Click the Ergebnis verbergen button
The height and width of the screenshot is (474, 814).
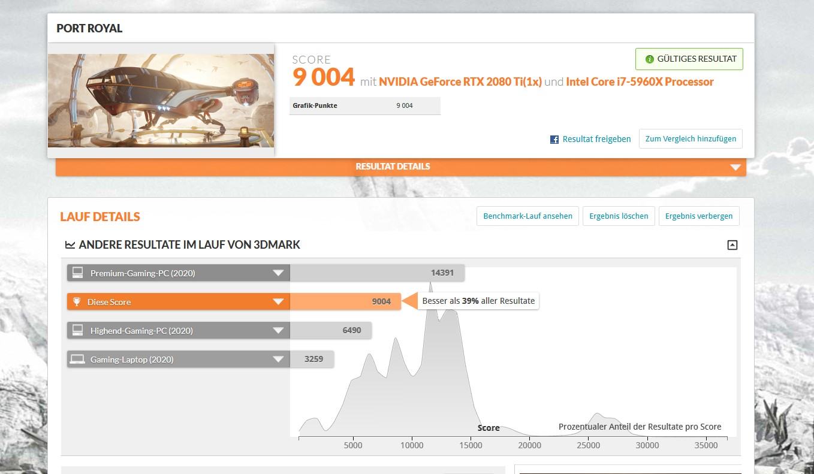699,216
